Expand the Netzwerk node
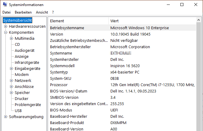The image size is (203, 131). 11,81
